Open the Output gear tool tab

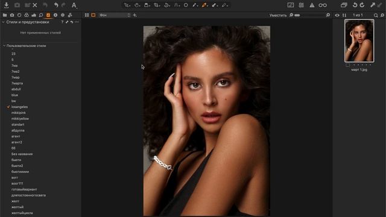63,15
